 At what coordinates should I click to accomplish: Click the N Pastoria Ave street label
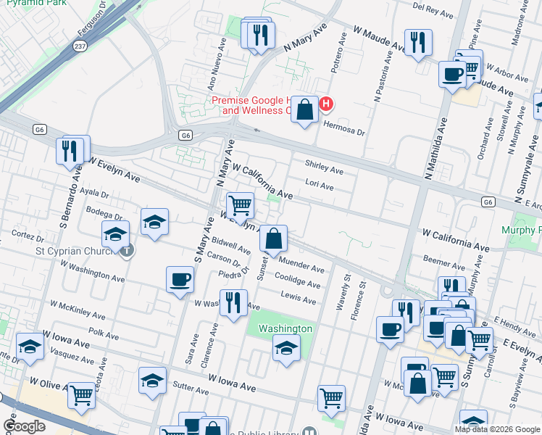[383, 76]
